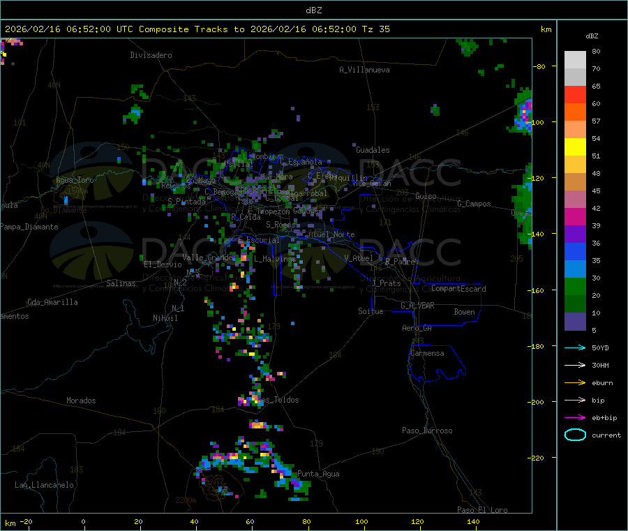The width and height of the screenshot is (628, 531).
Task: Click the 'Pampa_Diamante' map label
Action: pos(29,227)
